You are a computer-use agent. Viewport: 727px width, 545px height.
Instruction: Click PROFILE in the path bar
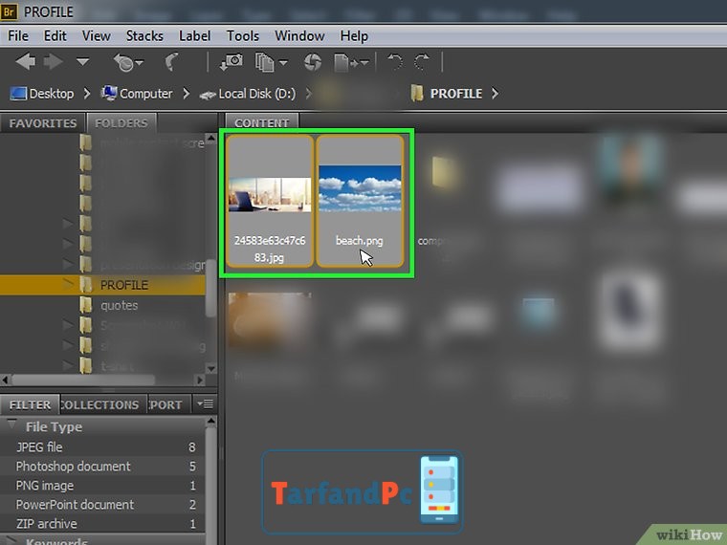pos(447,94)
